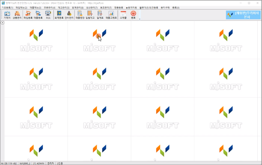Click 2인용 in the status bar
The width and height of the screenshot is (262, 165).
(60, 163)
